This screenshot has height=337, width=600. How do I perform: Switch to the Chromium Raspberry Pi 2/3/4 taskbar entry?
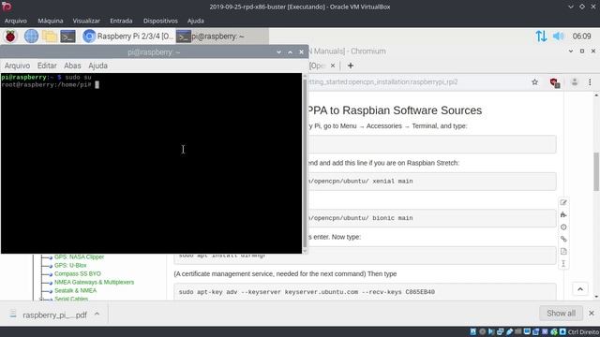point(128,37)
